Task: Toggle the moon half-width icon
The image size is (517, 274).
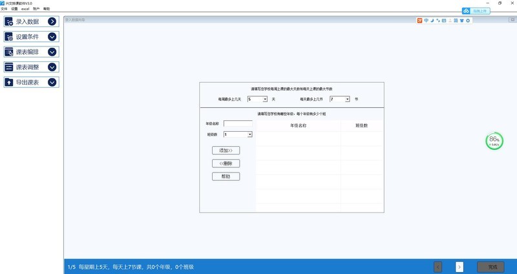Action: (432, 21)
